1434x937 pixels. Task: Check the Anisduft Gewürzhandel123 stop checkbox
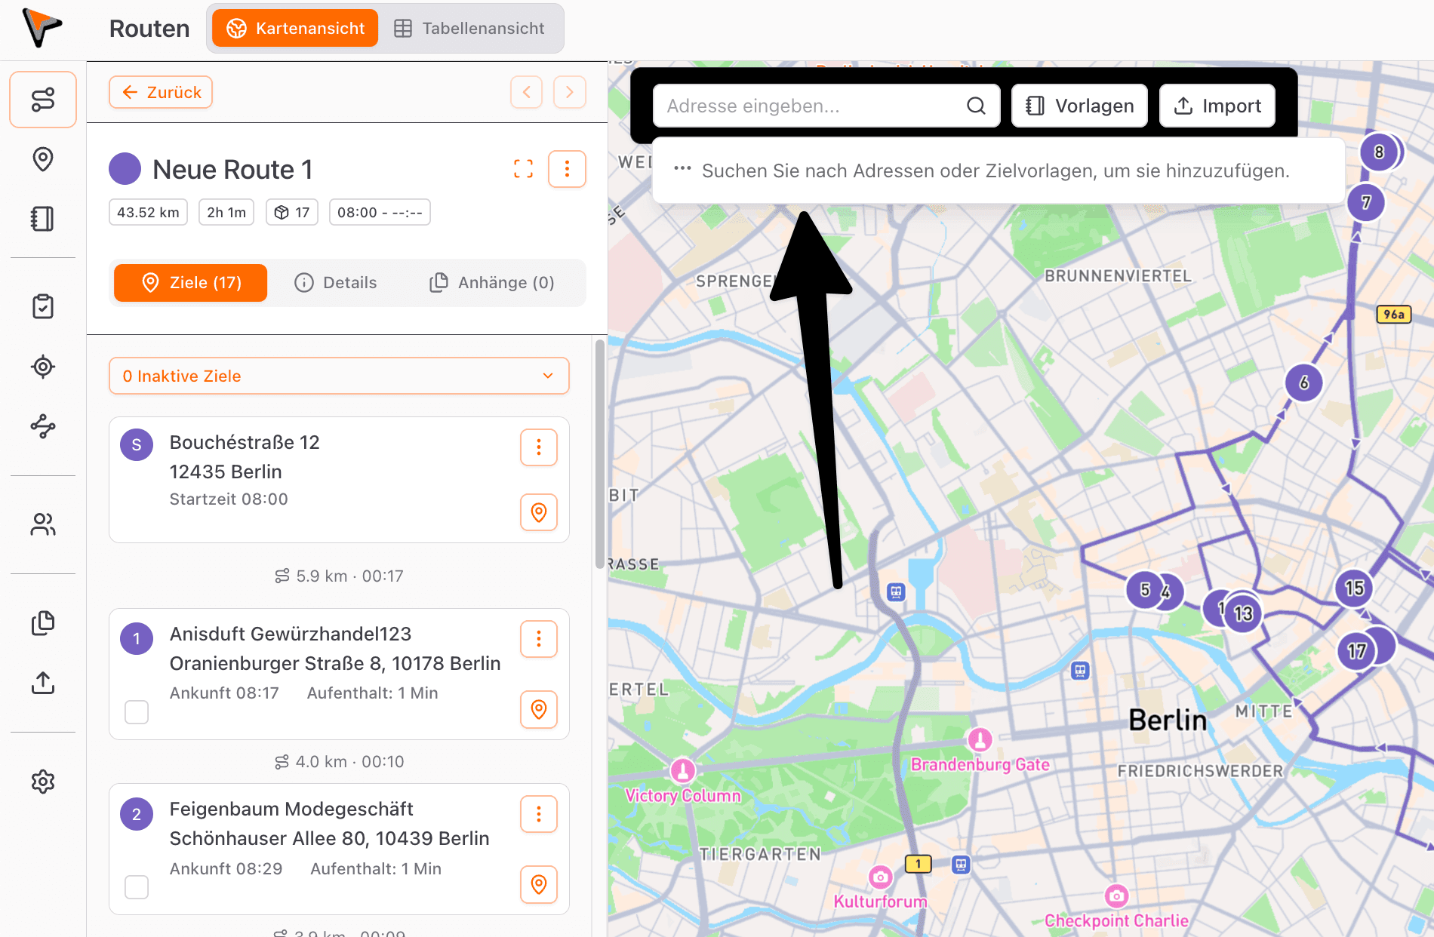coord(137,711)
